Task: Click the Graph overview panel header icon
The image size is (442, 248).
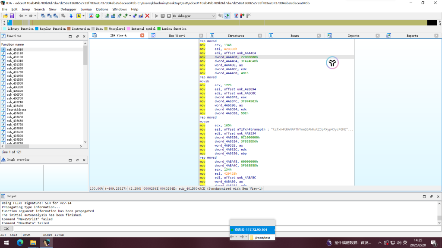Action: pyautogui.click(x=3, y=160)
